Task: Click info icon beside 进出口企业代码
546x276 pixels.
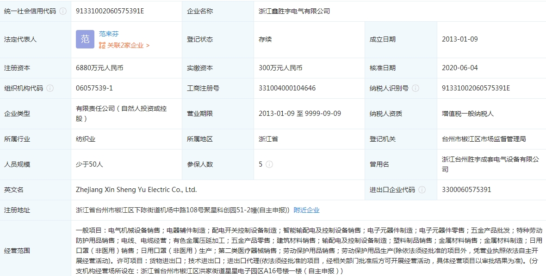Action: 422,190
